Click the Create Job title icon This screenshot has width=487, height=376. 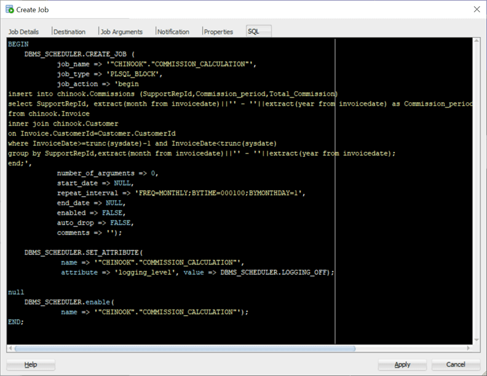coord(10,9)
